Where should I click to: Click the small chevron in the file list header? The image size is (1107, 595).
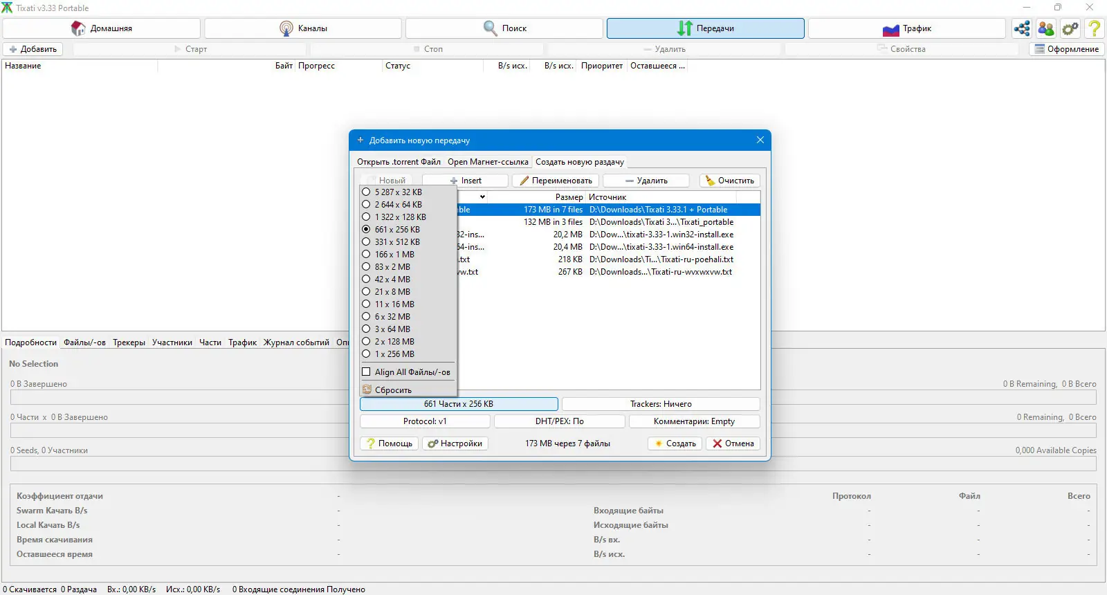point(482,197)
